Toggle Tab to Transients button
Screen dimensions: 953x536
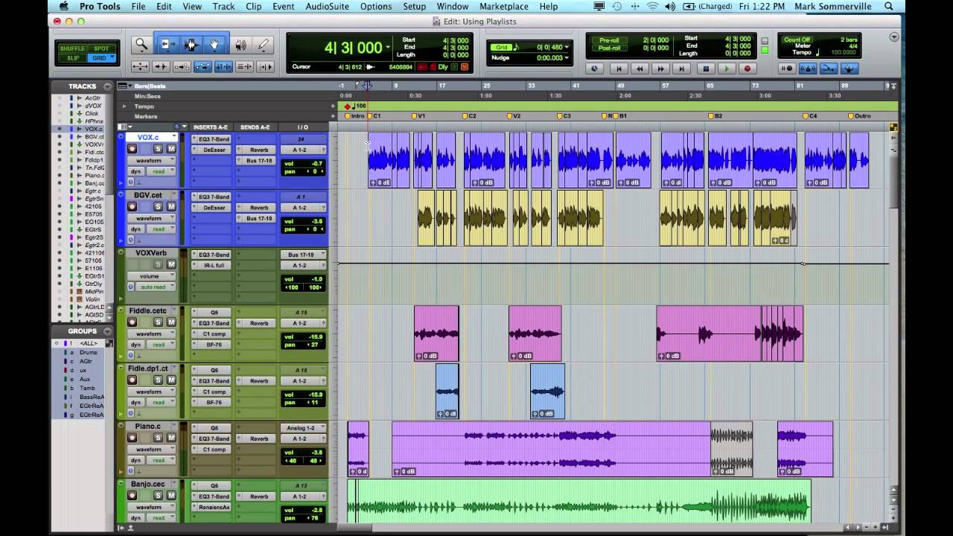pyautogui.click(x=161, y=67)
